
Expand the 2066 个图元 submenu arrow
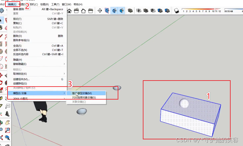point(64,98)
